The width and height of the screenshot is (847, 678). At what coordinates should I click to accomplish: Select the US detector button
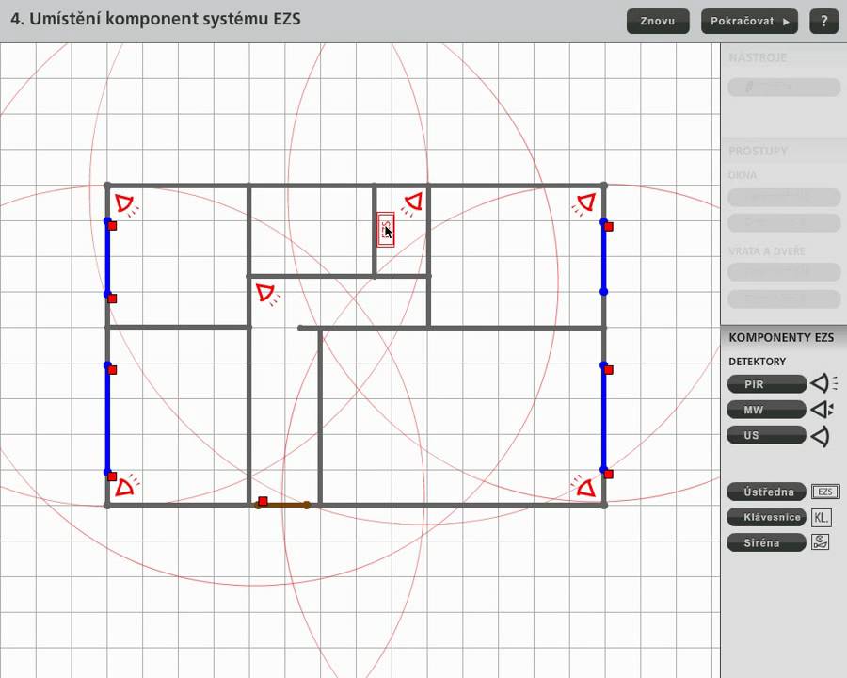coord(766,435)
